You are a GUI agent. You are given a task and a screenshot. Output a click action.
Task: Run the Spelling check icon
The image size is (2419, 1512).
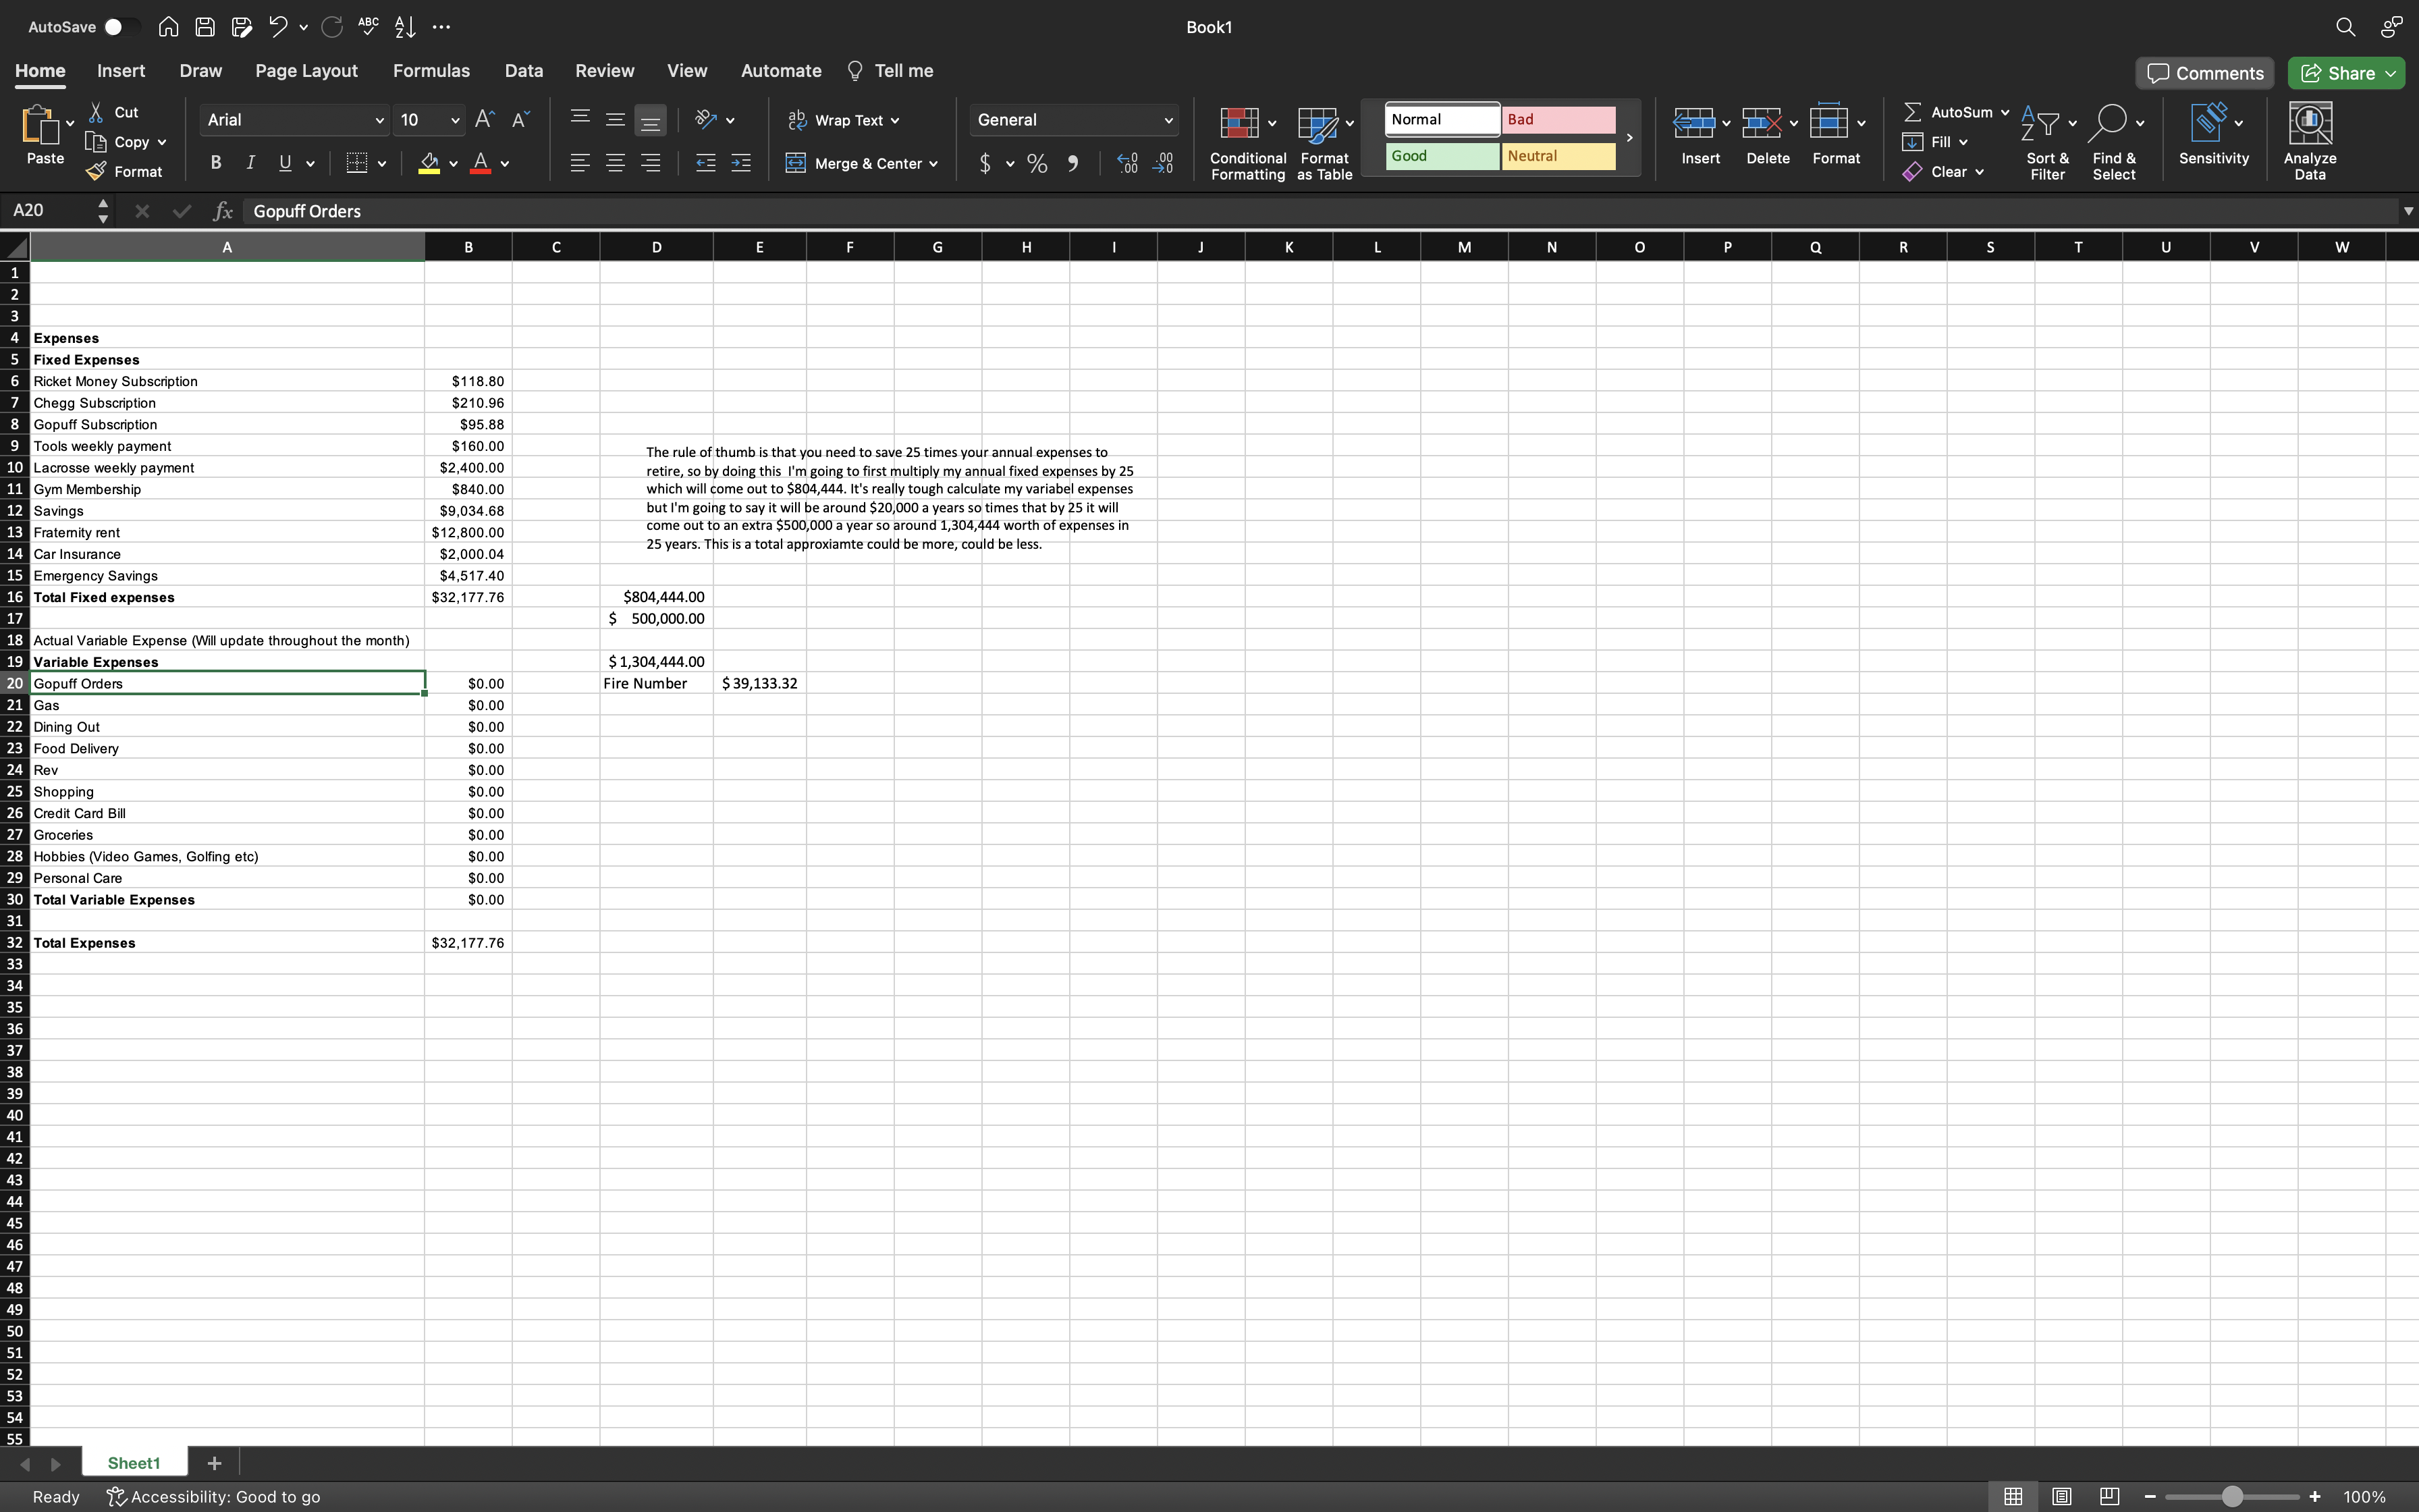coord(368,27)
